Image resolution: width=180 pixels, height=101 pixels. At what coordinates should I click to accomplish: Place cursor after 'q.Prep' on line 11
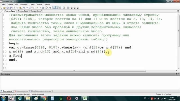(22, 56)
